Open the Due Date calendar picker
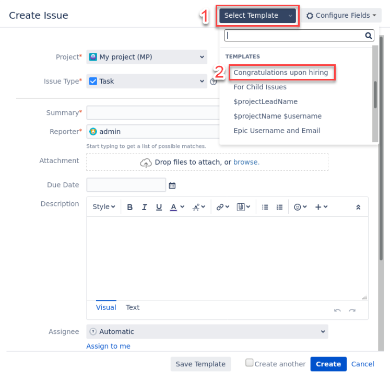This screenshot has width=390, height=382. point(172,185)
